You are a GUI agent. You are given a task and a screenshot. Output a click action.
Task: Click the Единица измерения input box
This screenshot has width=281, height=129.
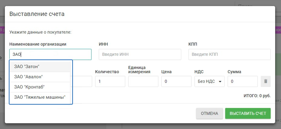click(x=143, y=81)
